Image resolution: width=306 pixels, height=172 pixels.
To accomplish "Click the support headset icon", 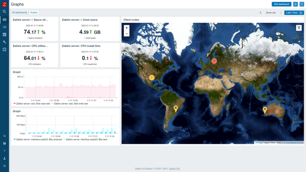I will click(4, 136).
